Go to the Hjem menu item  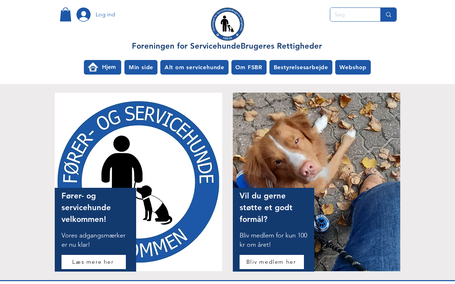coord(102,67)
